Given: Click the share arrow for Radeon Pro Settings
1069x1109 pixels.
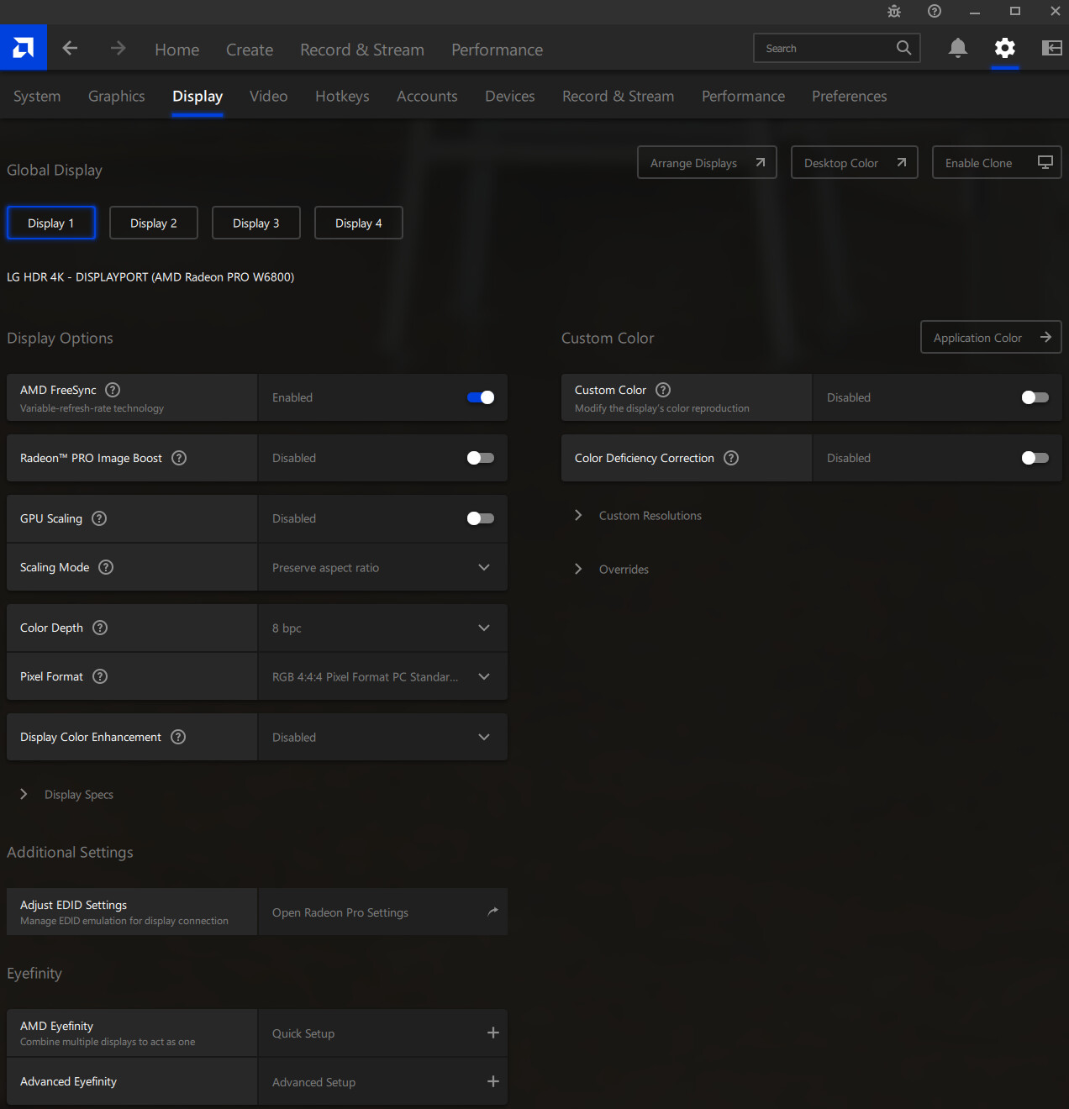Looking at the screenshot, I should (x=493, y=912).
